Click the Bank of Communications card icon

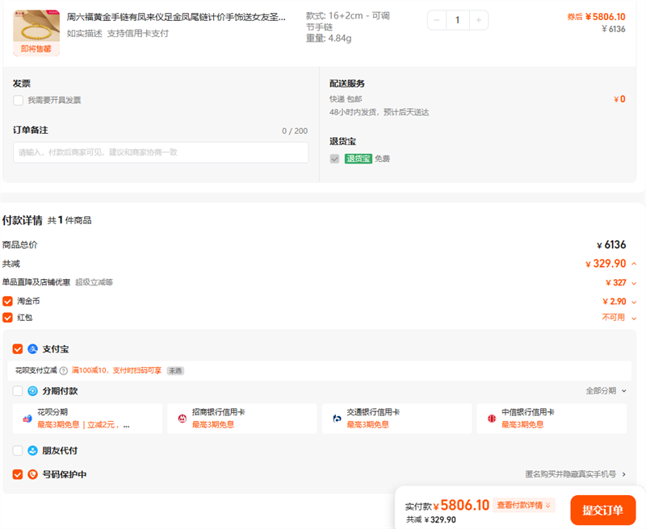(x=338, y=419)
